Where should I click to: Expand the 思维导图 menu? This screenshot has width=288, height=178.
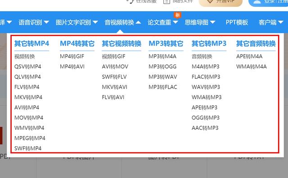[x=200, y=23]
